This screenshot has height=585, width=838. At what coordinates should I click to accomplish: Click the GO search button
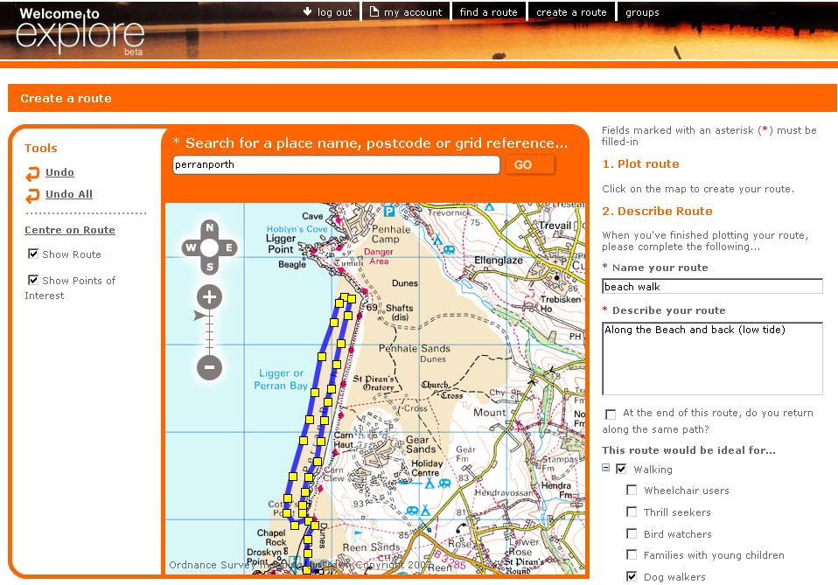click(528, 164)
